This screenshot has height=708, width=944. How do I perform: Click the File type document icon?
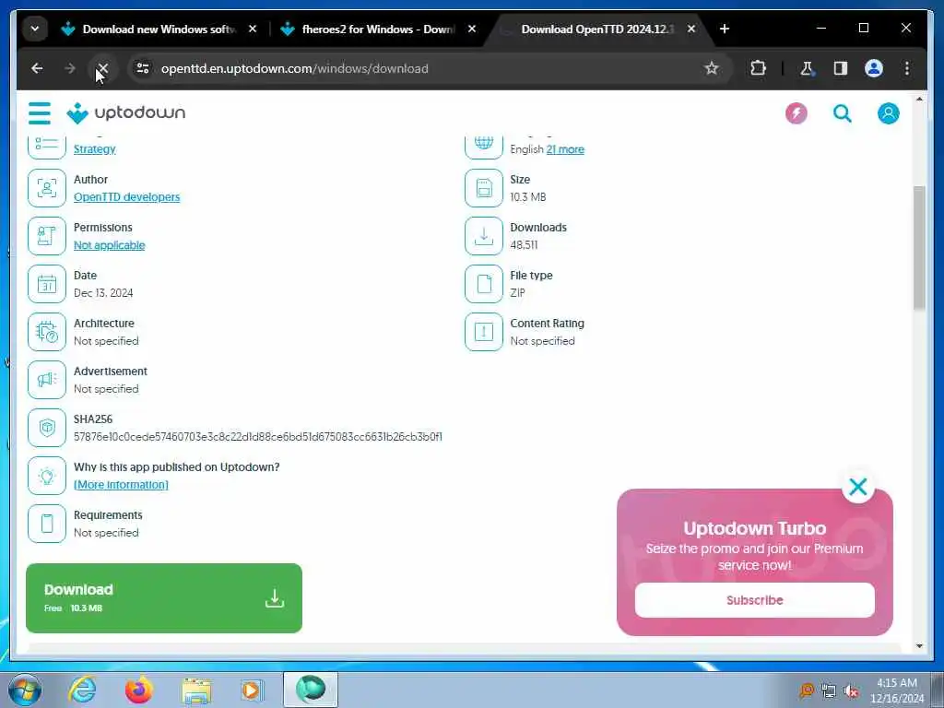pos(483,284)
